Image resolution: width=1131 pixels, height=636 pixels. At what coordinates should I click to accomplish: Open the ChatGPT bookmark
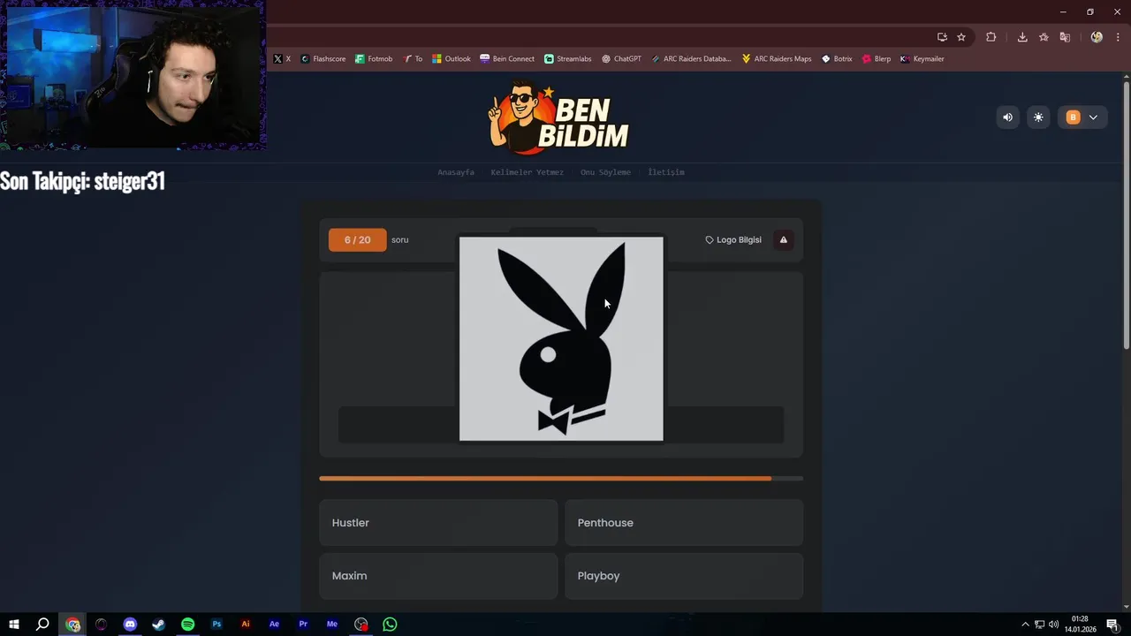click(x=621, y=59)
